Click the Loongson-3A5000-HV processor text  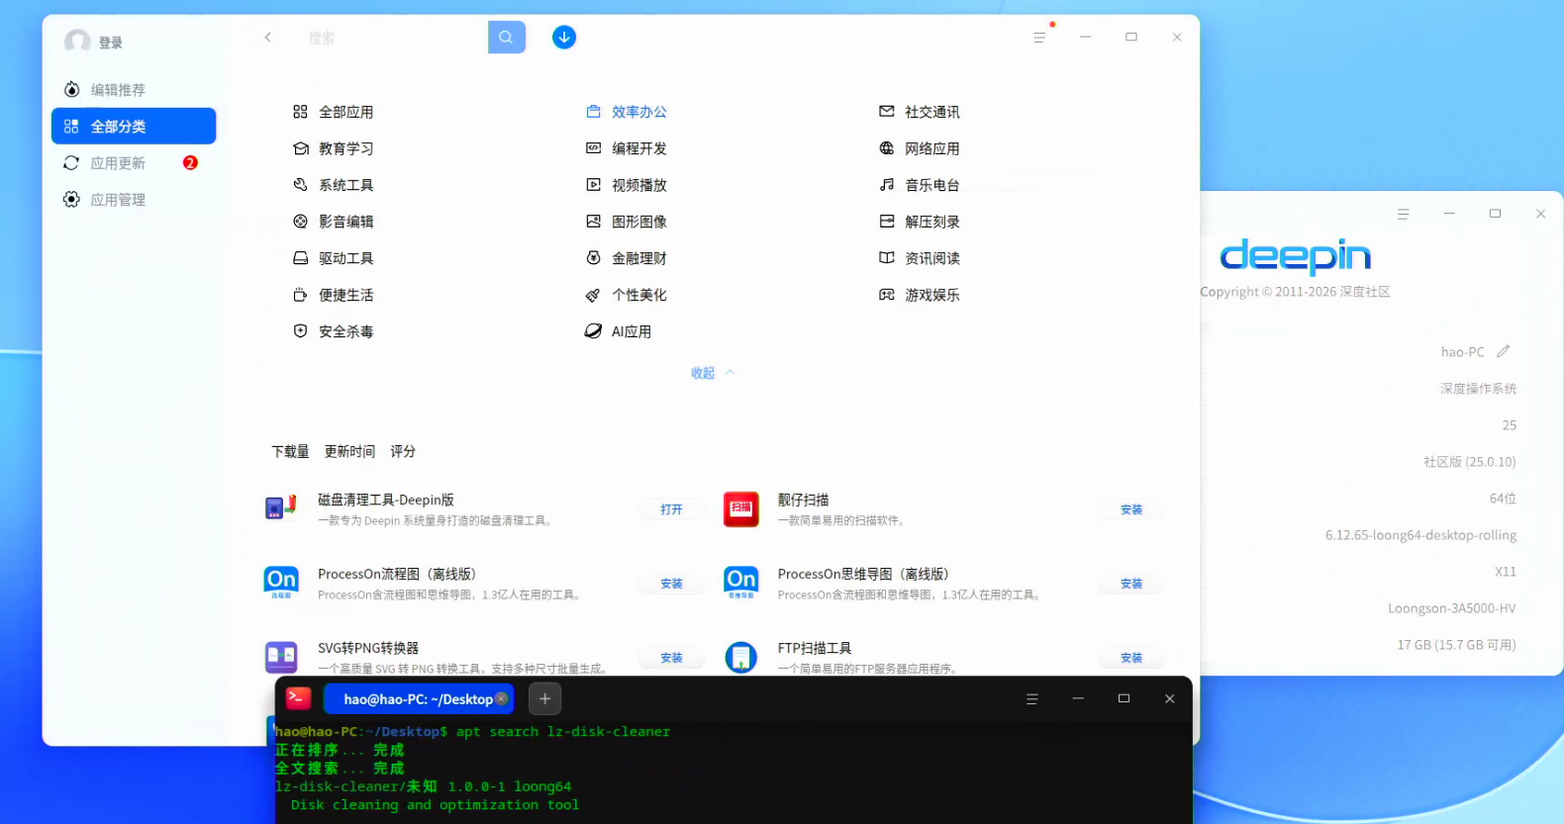1452,608
